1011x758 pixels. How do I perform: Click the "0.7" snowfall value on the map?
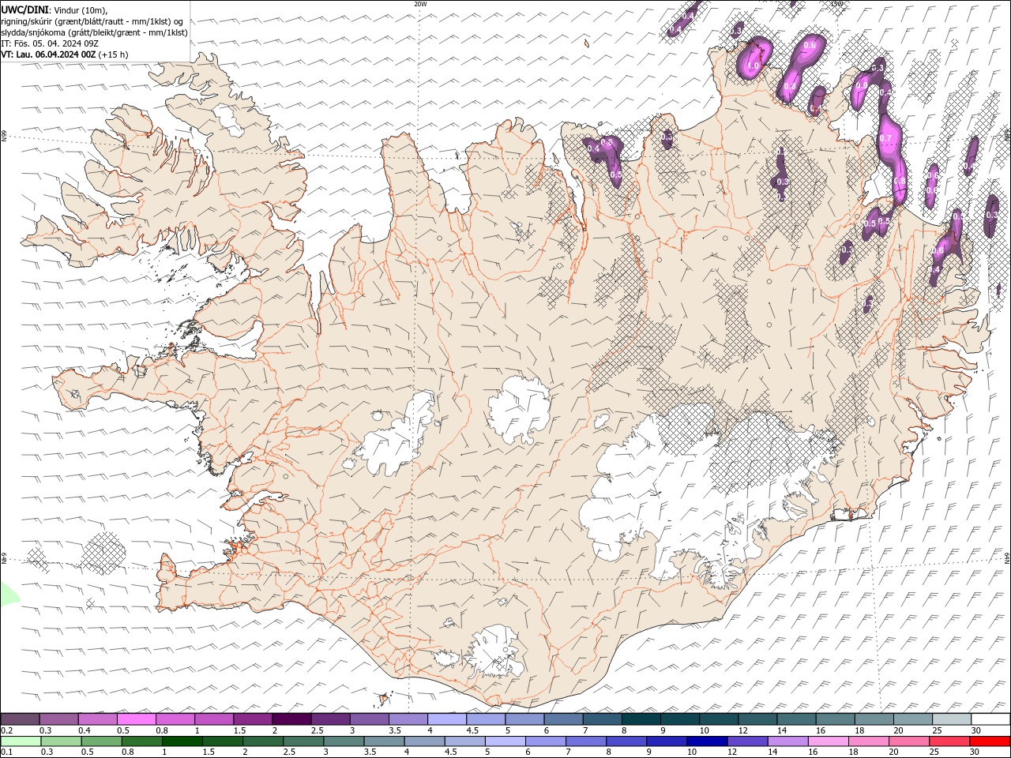pyautogui.click(x=885, y=138)
